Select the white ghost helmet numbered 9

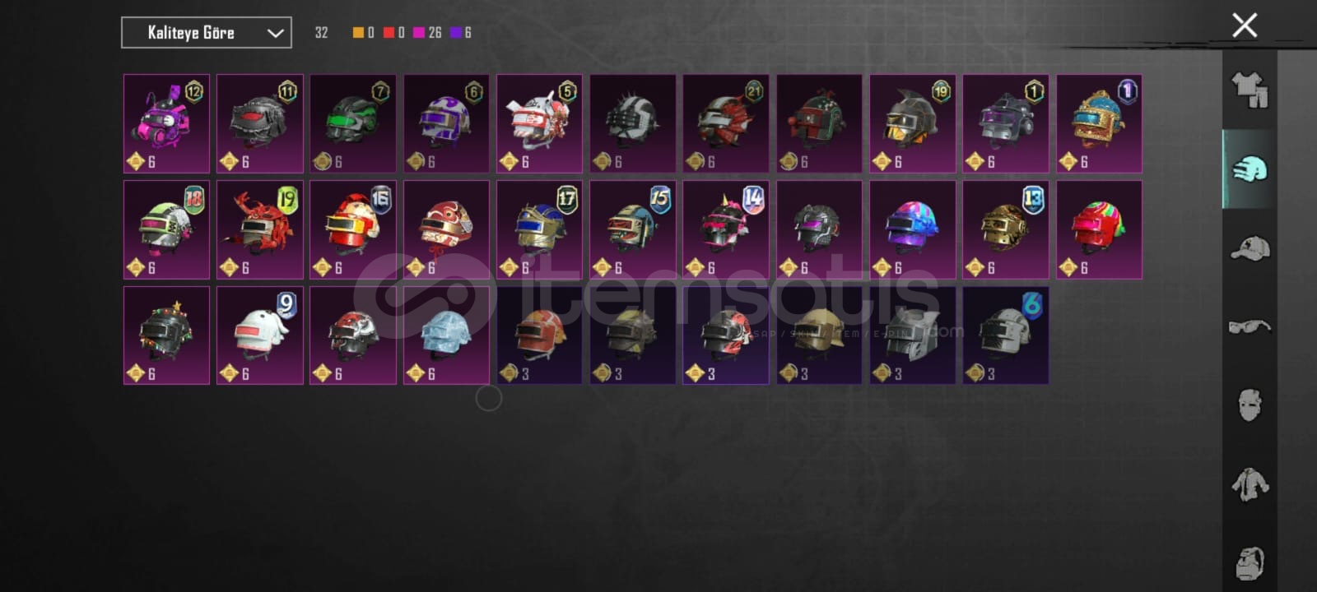coord(259,335)
